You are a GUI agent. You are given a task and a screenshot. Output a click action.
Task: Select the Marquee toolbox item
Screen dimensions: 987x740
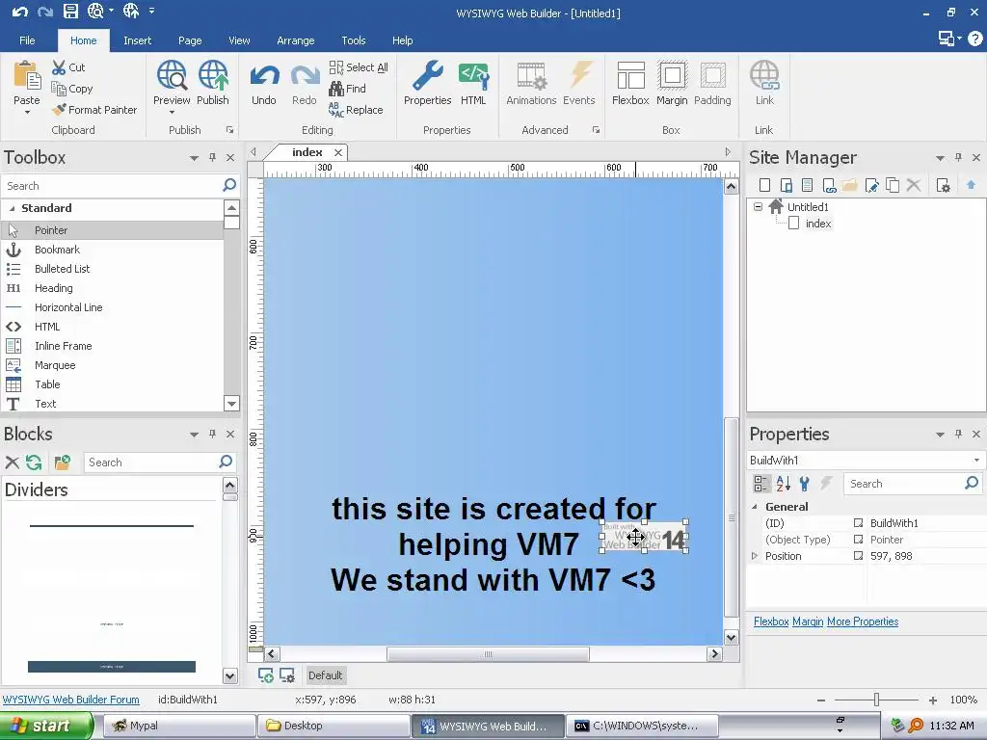pyautogui.click(x=112, y=365)
